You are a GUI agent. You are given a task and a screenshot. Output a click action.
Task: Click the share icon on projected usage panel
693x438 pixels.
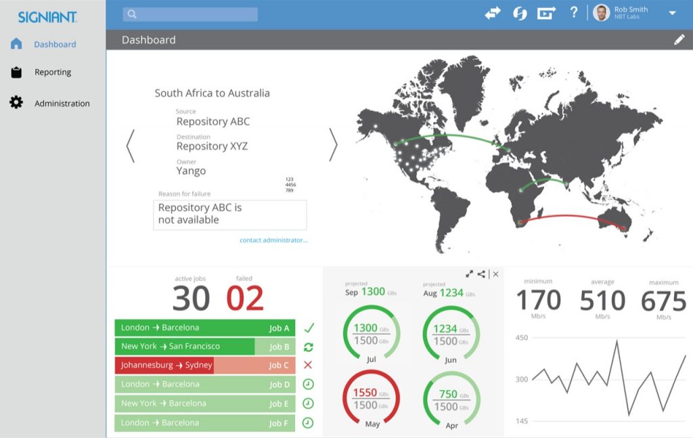[481, 274]
